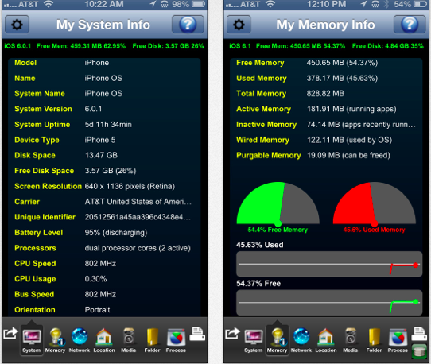Image resolution: width=431 pixels, height=364 pixels.
Task: Select the System Uptime row
Action: pyautogui.click(x=104, y=125)
